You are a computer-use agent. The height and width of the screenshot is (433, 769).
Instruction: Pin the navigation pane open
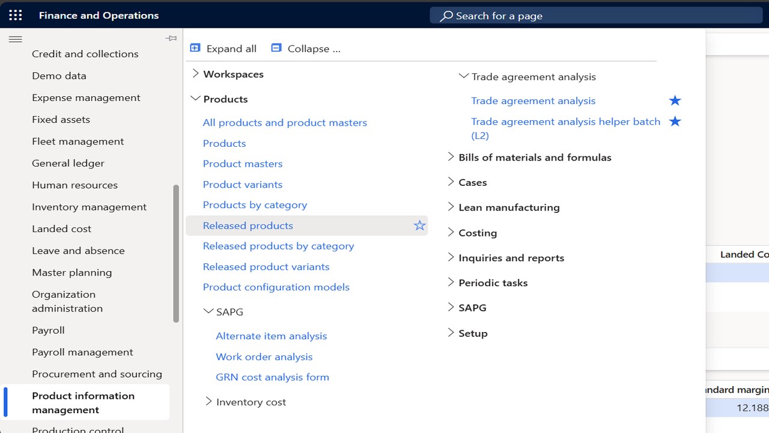click(x=171, y=38)
